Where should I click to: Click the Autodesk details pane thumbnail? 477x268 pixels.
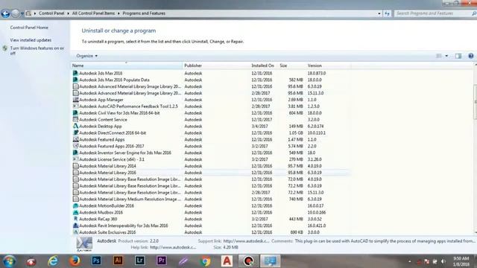click(x=84, y=244)
